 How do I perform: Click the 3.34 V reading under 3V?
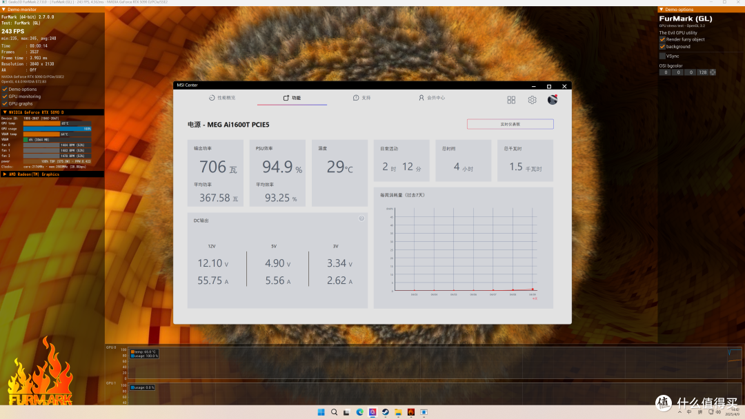click(x=339, y=263)
